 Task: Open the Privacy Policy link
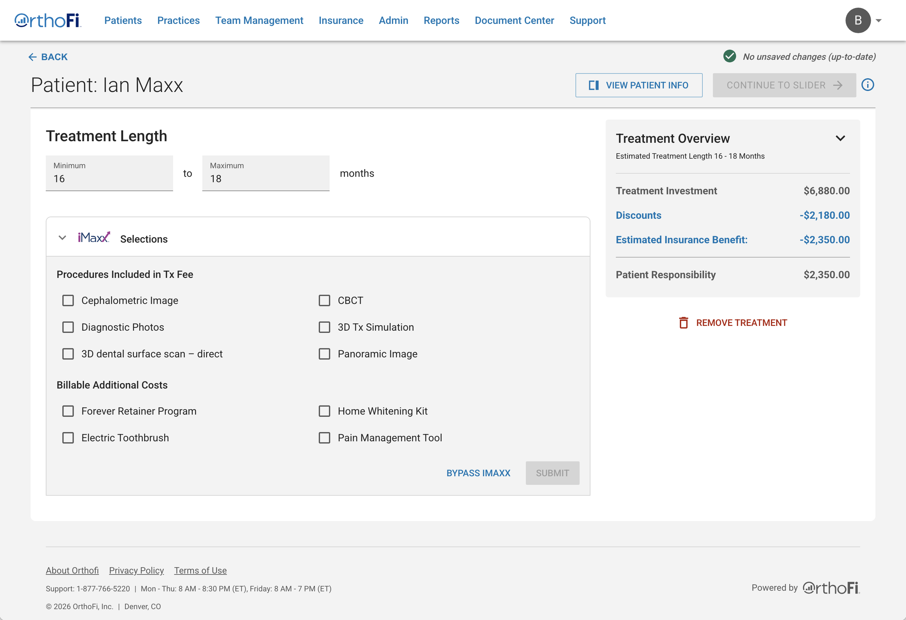coord(136,570)
